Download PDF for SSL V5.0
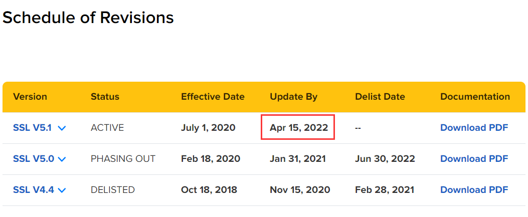528x217 pixels. pyautogui.click(x=474, y=159)
